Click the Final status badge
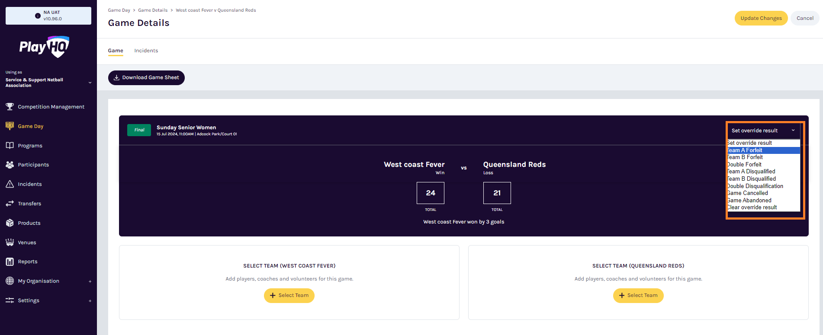Image resolution: width=823 pixels, height=335 pixels. pos(139,130)
